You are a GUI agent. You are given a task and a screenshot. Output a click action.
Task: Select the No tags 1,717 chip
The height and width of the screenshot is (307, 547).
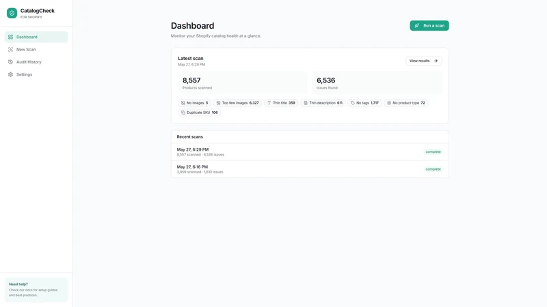364,103
